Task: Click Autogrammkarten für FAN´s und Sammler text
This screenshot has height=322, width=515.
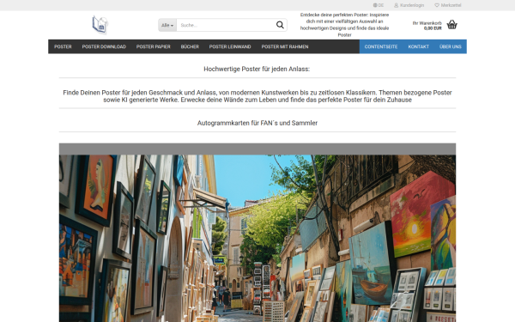Action: 257,123
